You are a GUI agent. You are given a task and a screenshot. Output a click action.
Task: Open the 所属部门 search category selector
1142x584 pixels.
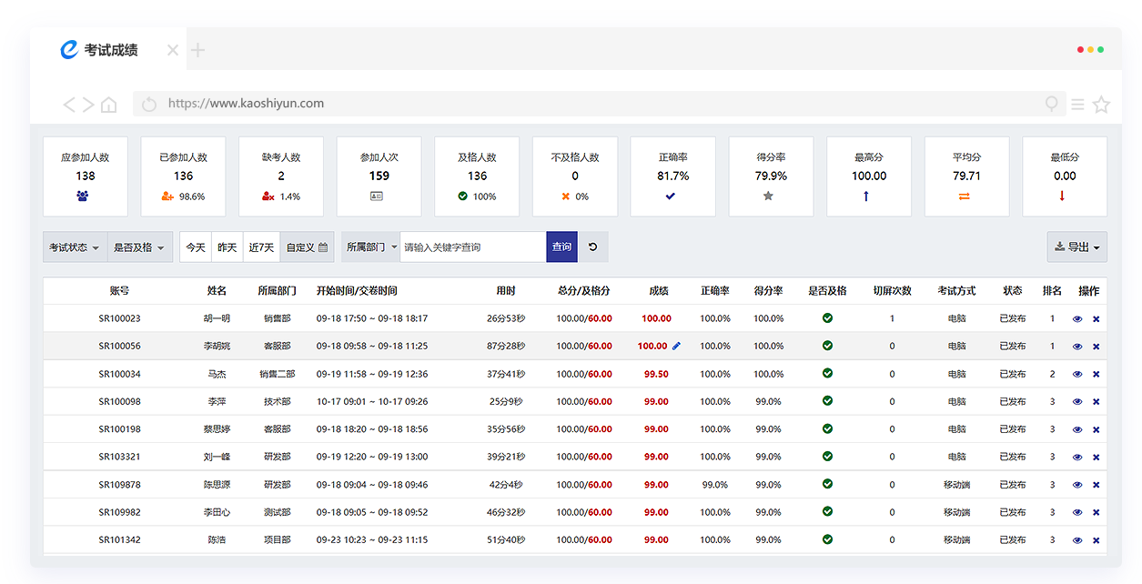(x=371, y=247)
